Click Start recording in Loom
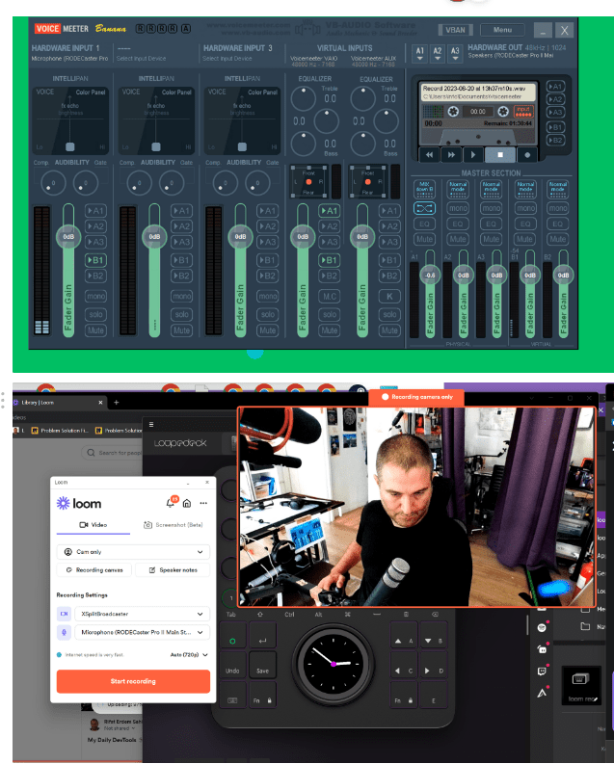 click(x=133, y=681)
